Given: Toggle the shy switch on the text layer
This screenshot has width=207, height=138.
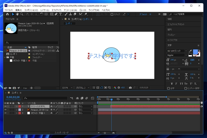Looking at the screenshot, I should point(51,106).
